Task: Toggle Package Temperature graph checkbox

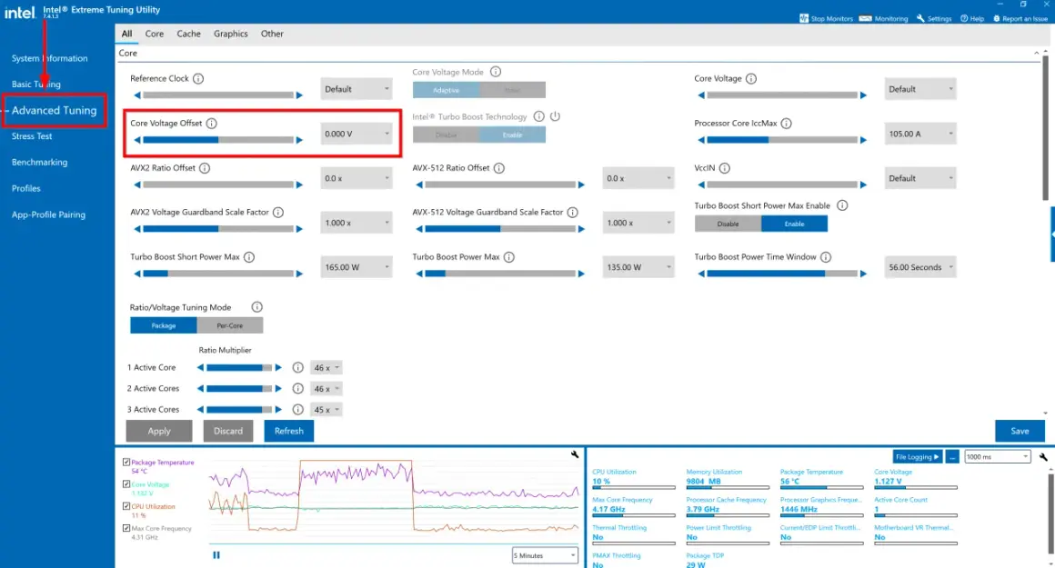Action: pyautogui.click(x=126, y=463)
